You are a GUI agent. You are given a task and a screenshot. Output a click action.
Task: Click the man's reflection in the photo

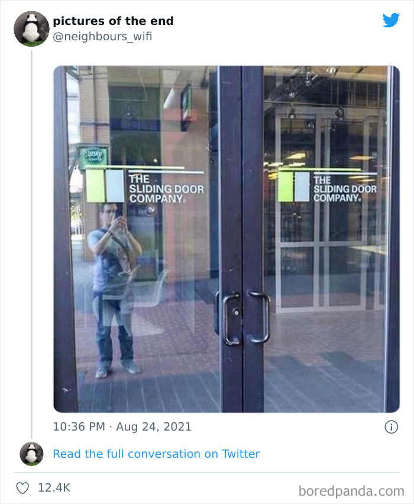113,289
